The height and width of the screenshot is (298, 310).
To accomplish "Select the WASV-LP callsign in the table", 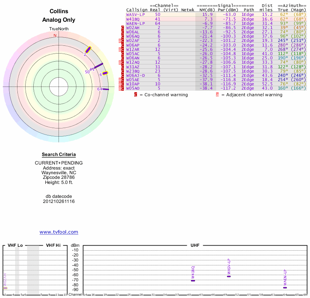I will 136,14.
